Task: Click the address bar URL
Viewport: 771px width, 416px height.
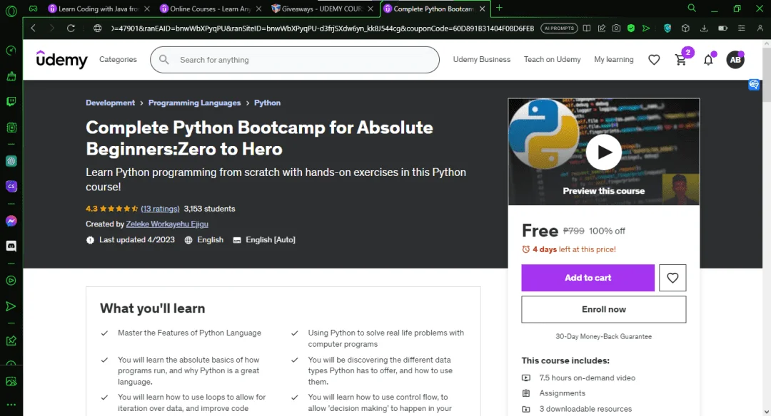Action: point(323,28)
